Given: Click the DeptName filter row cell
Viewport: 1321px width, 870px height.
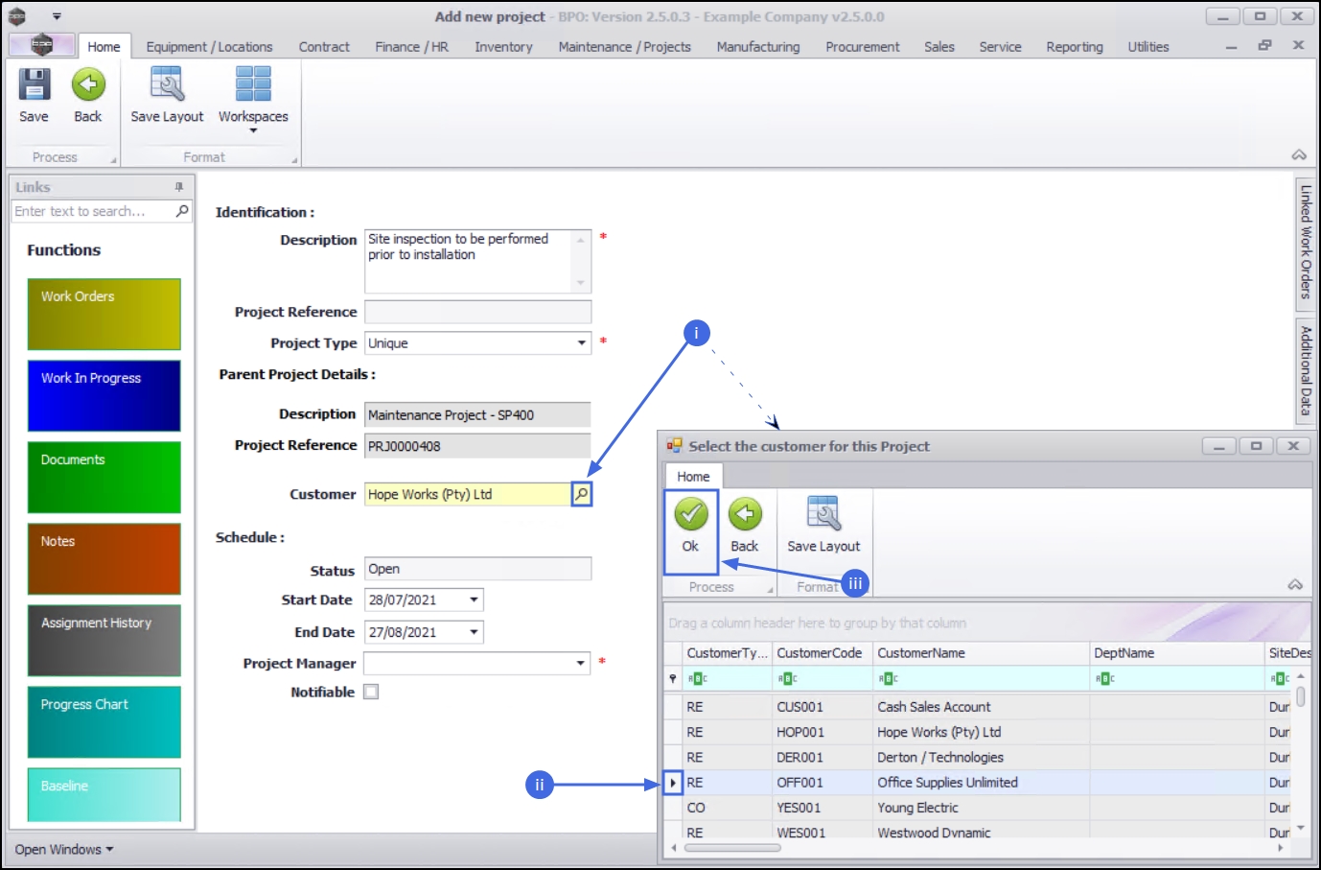Looking at the screenshot, I should point(1177,678).
